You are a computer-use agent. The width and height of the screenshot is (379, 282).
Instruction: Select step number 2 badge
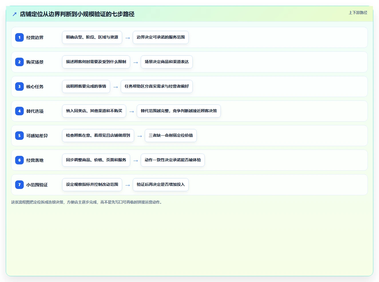pyautogui.click(x=19, y=62)
